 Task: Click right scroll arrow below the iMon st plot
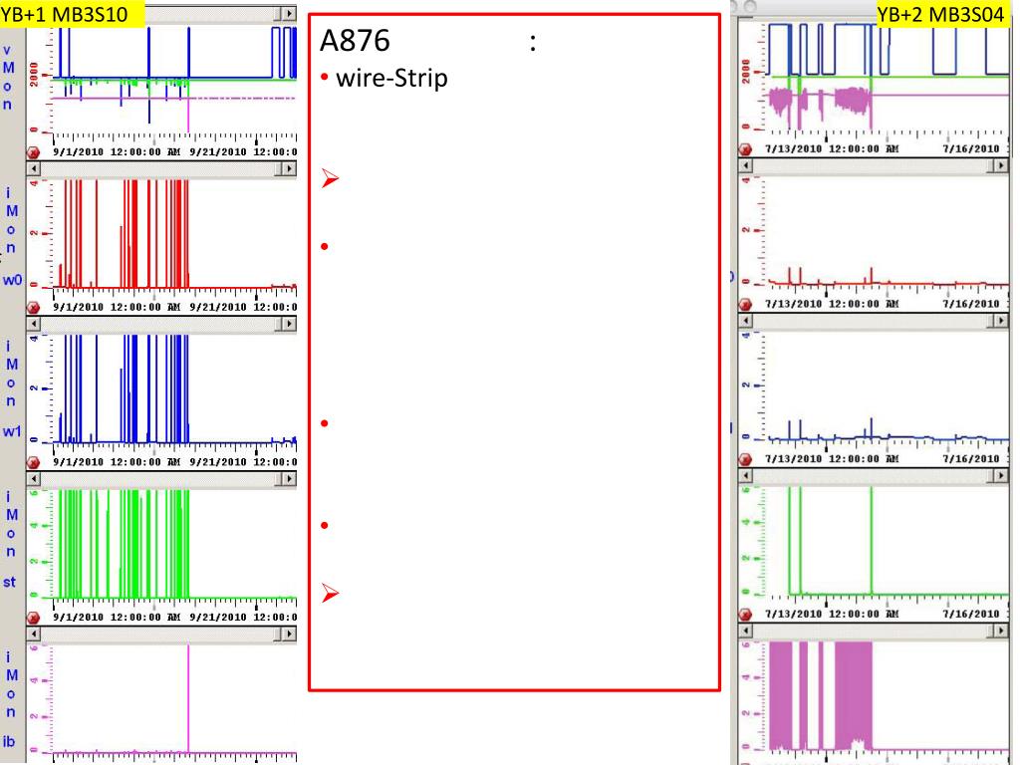point(289,633)
